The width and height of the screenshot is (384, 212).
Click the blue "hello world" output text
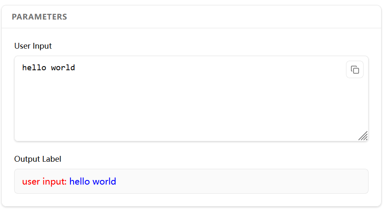(x=93, y=182)
